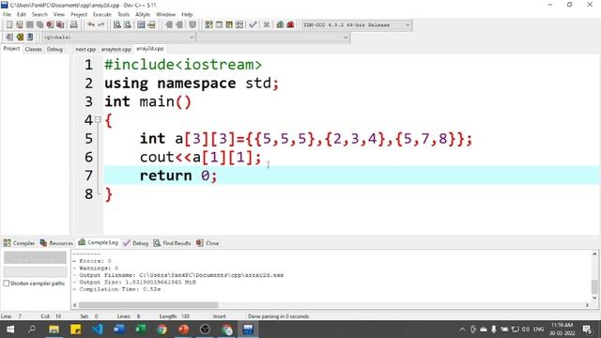Screen dimensions: 601x338
Task: Click the Close tab of bottom panel
Action: 208,243
